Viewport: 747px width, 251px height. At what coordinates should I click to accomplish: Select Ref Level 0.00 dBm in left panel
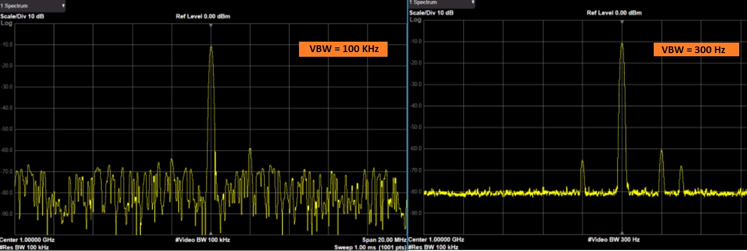203,16
